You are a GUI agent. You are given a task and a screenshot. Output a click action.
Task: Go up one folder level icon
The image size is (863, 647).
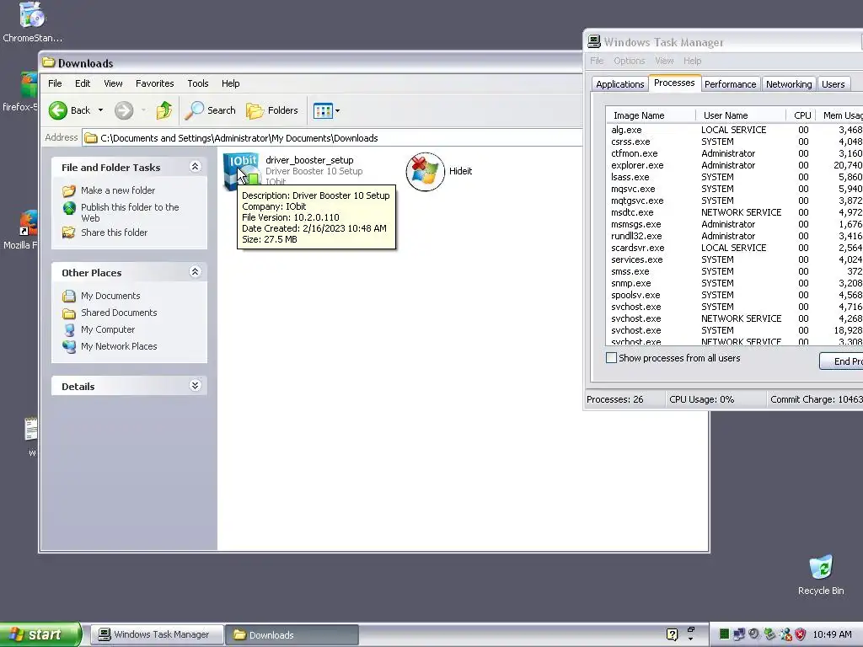(164, 110)
